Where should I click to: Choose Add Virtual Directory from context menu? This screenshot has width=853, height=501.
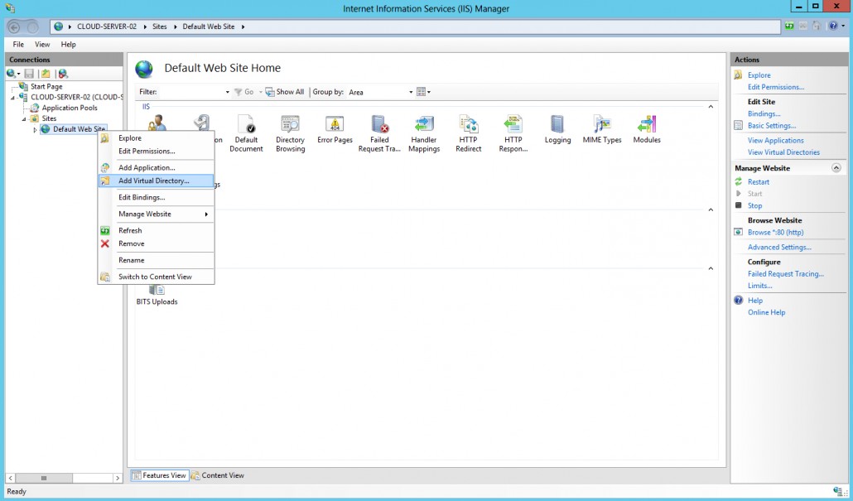point(157,181)
